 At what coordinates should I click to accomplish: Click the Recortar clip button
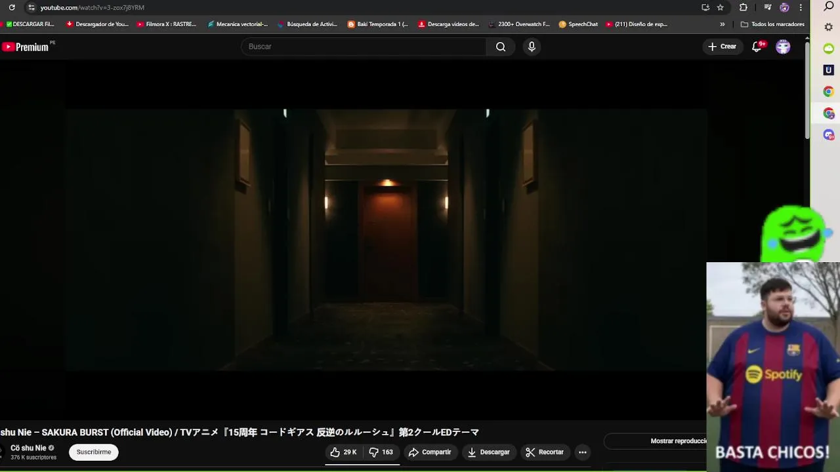pos(545,452)
